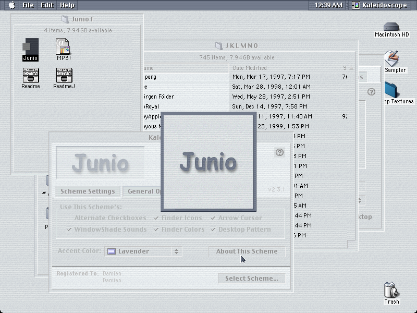The width and height of the screenshot is (417, 313).
Task: Click the sort order toggle in JKLMNO list
Action: coord(351,68)
